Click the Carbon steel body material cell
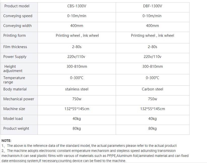This screenshot has width=207, height=163. 153,90
